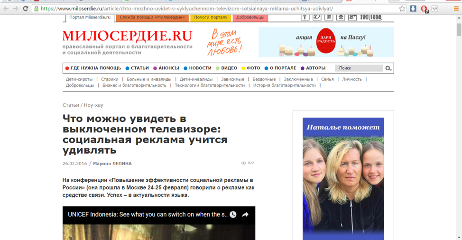
Task: Click Статьи breadcrumb link
Action: [x=71, y=105]
